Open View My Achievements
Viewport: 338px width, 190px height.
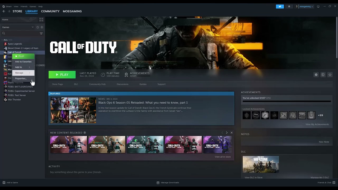[x=317, y=124]
